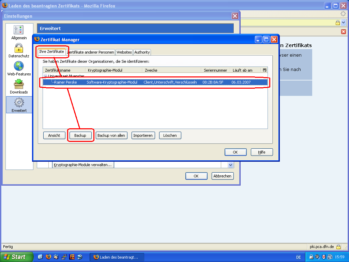Open the Datenschutz lock icon panel
Screen dimensions: 349x262
click(19, 50)
